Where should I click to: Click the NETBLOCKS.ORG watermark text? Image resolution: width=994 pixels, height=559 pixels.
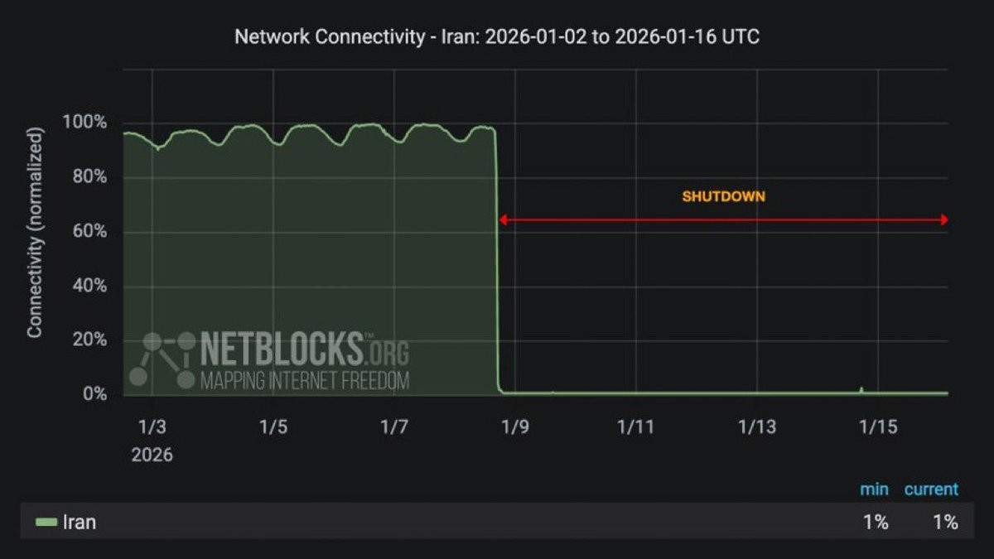point(305,349)
